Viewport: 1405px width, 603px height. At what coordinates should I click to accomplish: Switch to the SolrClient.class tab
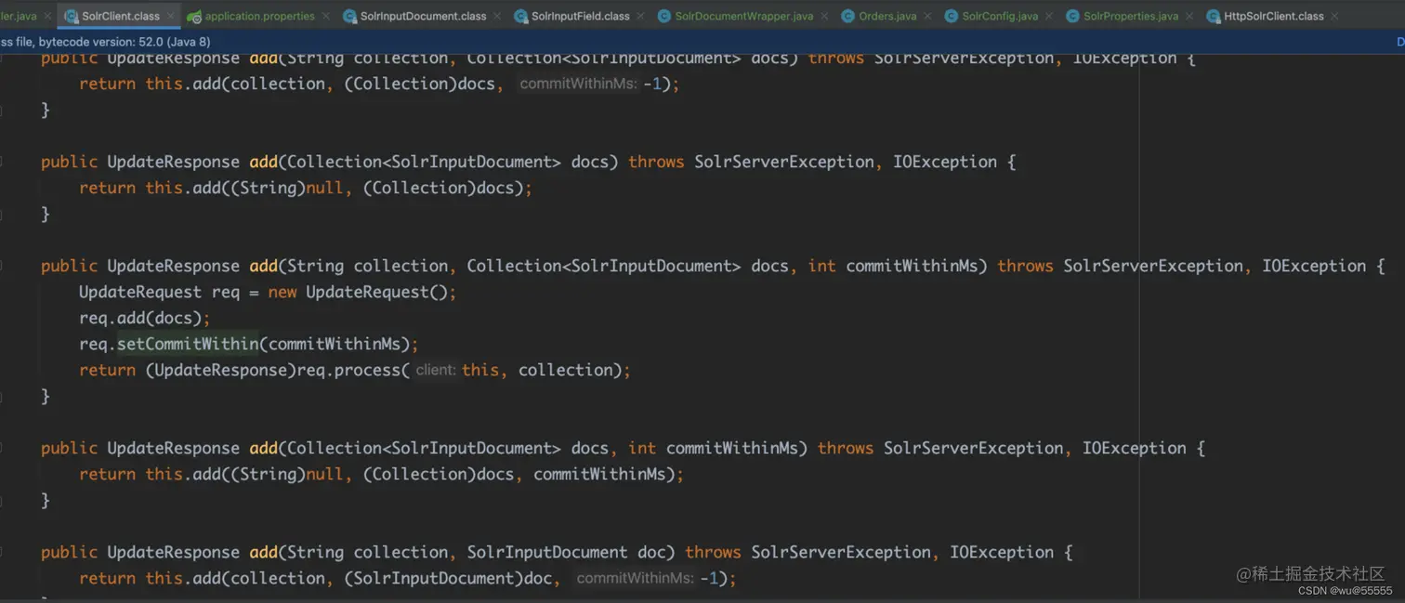click(x=120, y=16)
